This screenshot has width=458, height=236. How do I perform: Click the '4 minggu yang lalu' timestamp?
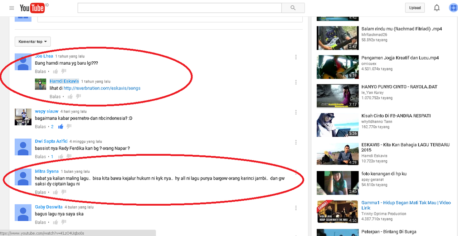86,141
